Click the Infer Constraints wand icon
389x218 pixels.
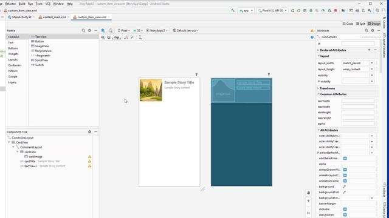(x=133, y=38)
